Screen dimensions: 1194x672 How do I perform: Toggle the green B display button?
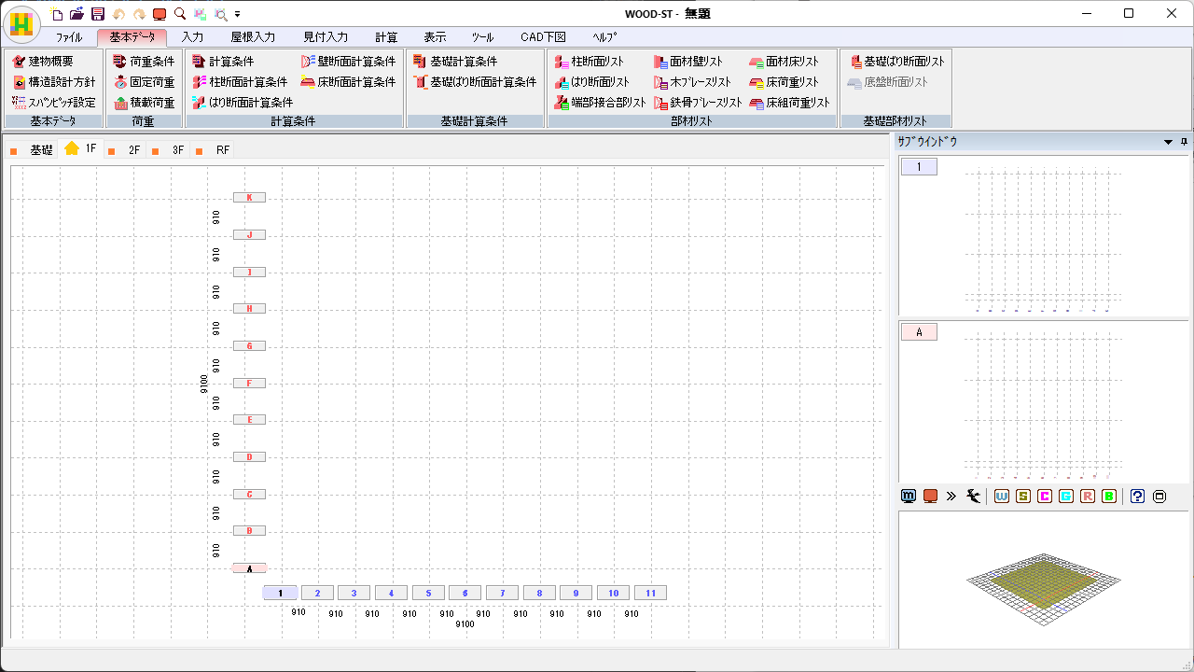tap(1109, 497)
